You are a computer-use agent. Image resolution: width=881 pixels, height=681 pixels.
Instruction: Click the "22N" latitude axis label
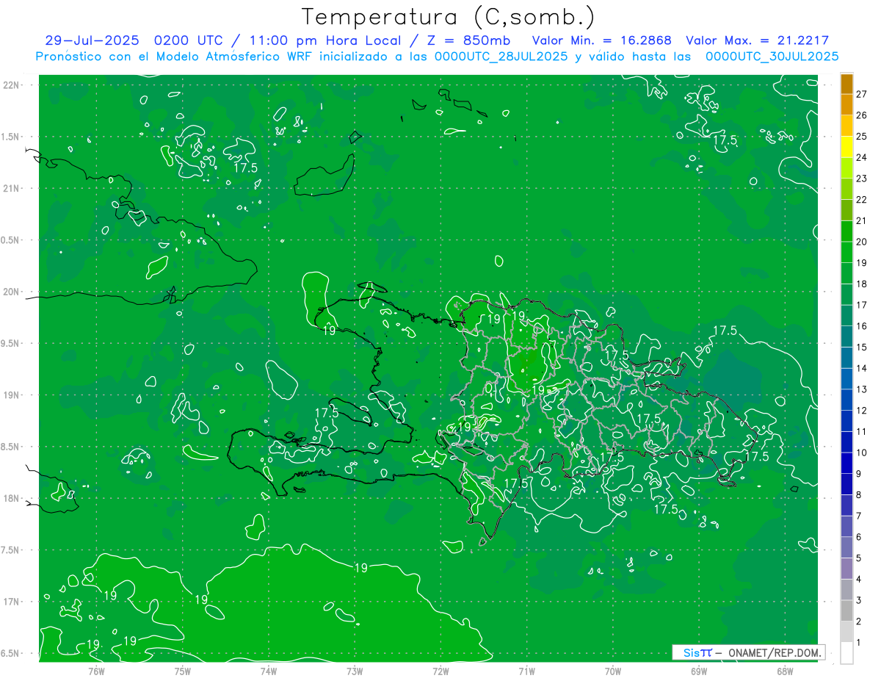[12, 85]
